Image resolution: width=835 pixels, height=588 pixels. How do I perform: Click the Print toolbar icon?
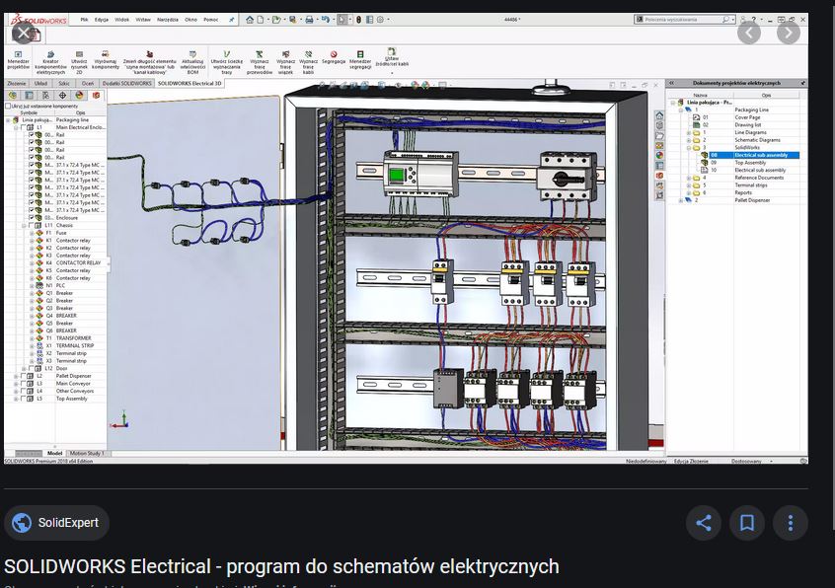pyautogui.click(x=309, y=20)
